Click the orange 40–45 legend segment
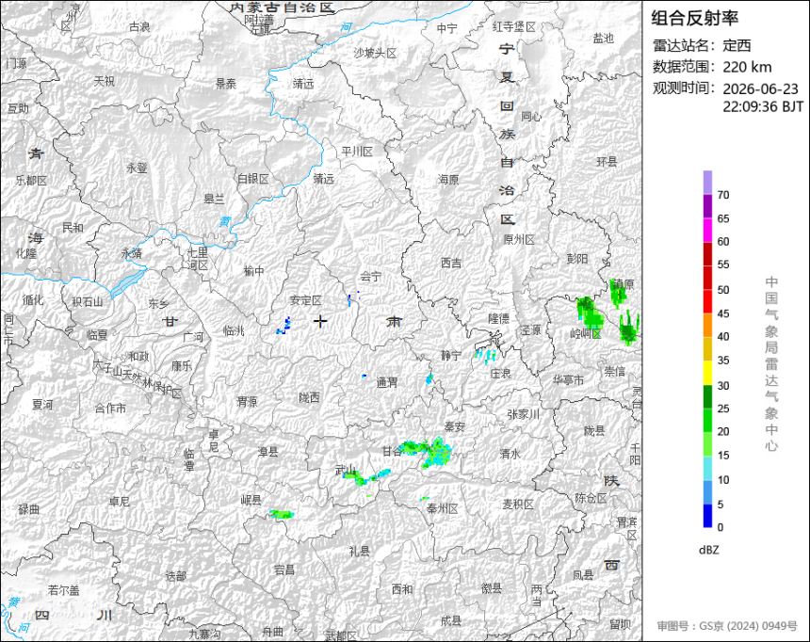This screenshot has height=642, width=810. coord(707,326)
